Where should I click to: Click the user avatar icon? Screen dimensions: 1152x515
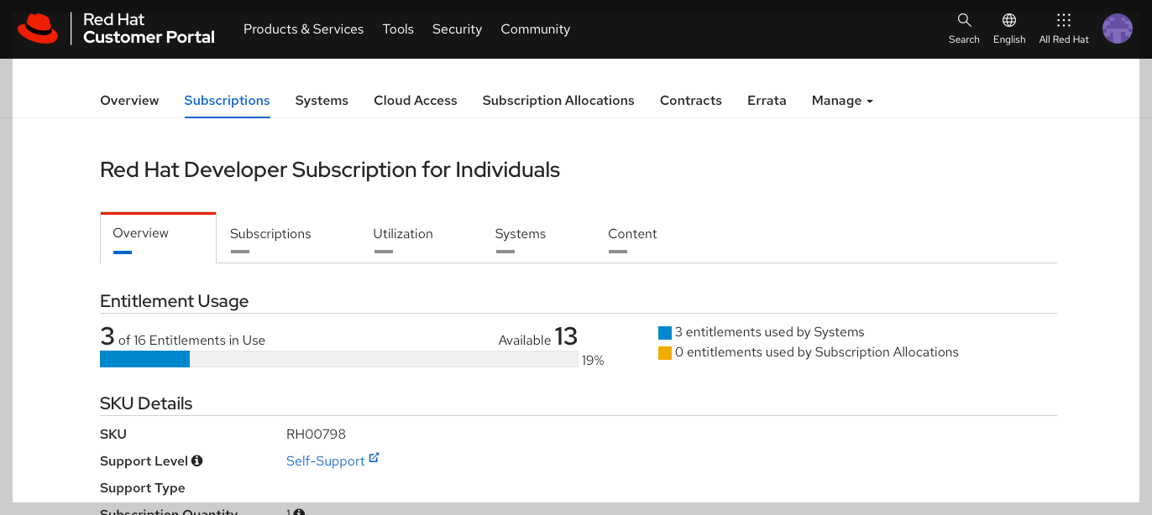1117,28
